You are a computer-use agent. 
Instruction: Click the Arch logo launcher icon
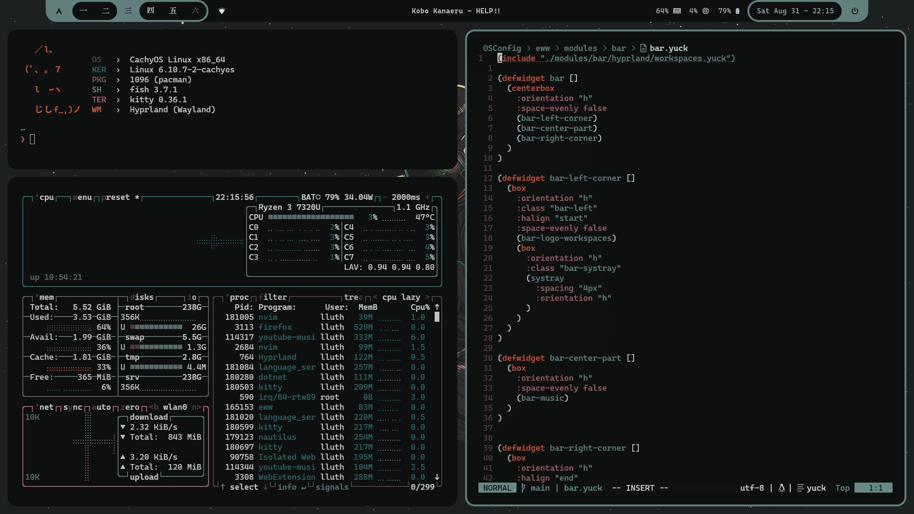point(59,11)
